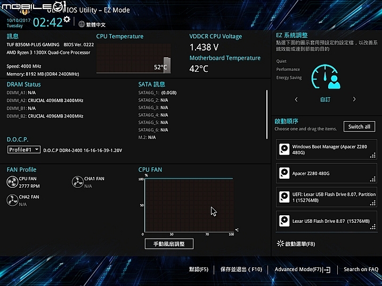Select the Quiet tuning preset
This screenshot has width=382, height=286.
281,61
